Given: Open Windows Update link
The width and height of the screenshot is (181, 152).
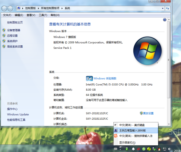Looking at the screenshot, I should tap(18, 115).
